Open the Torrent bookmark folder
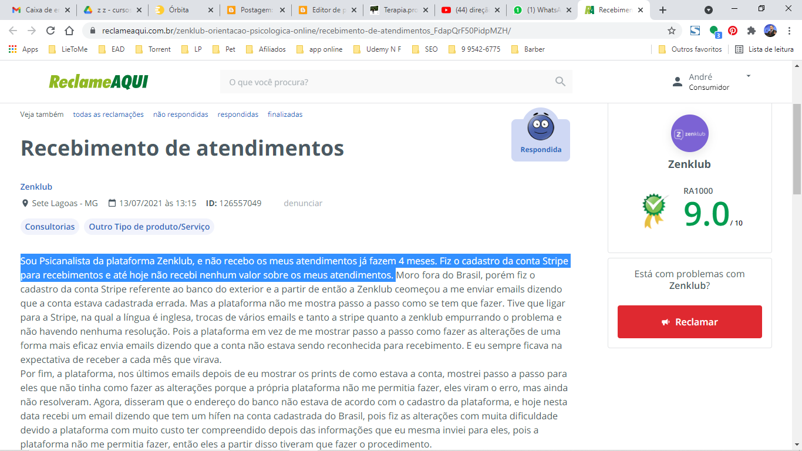 153,49
